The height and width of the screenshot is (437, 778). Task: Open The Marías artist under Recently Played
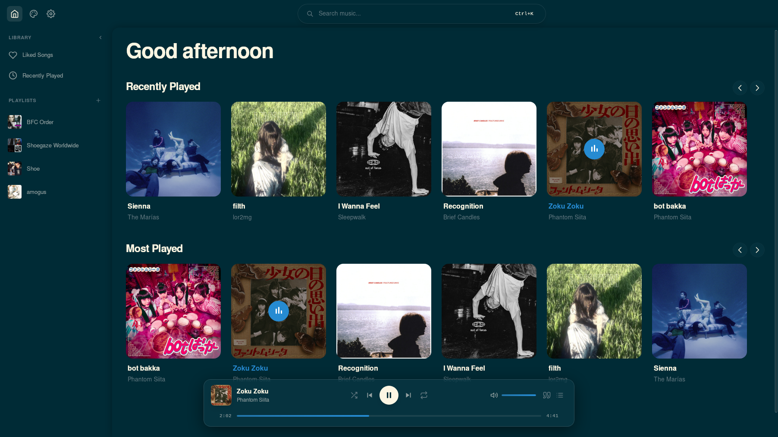coord(143,217)
